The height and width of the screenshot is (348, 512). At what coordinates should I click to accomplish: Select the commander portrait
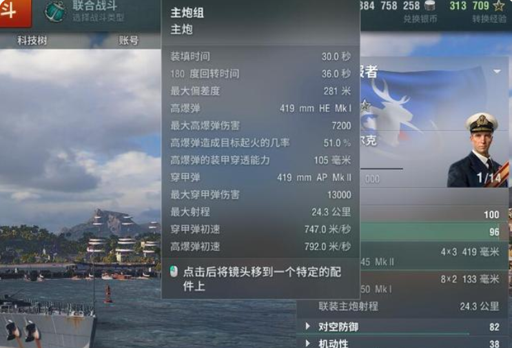point(478,150)
